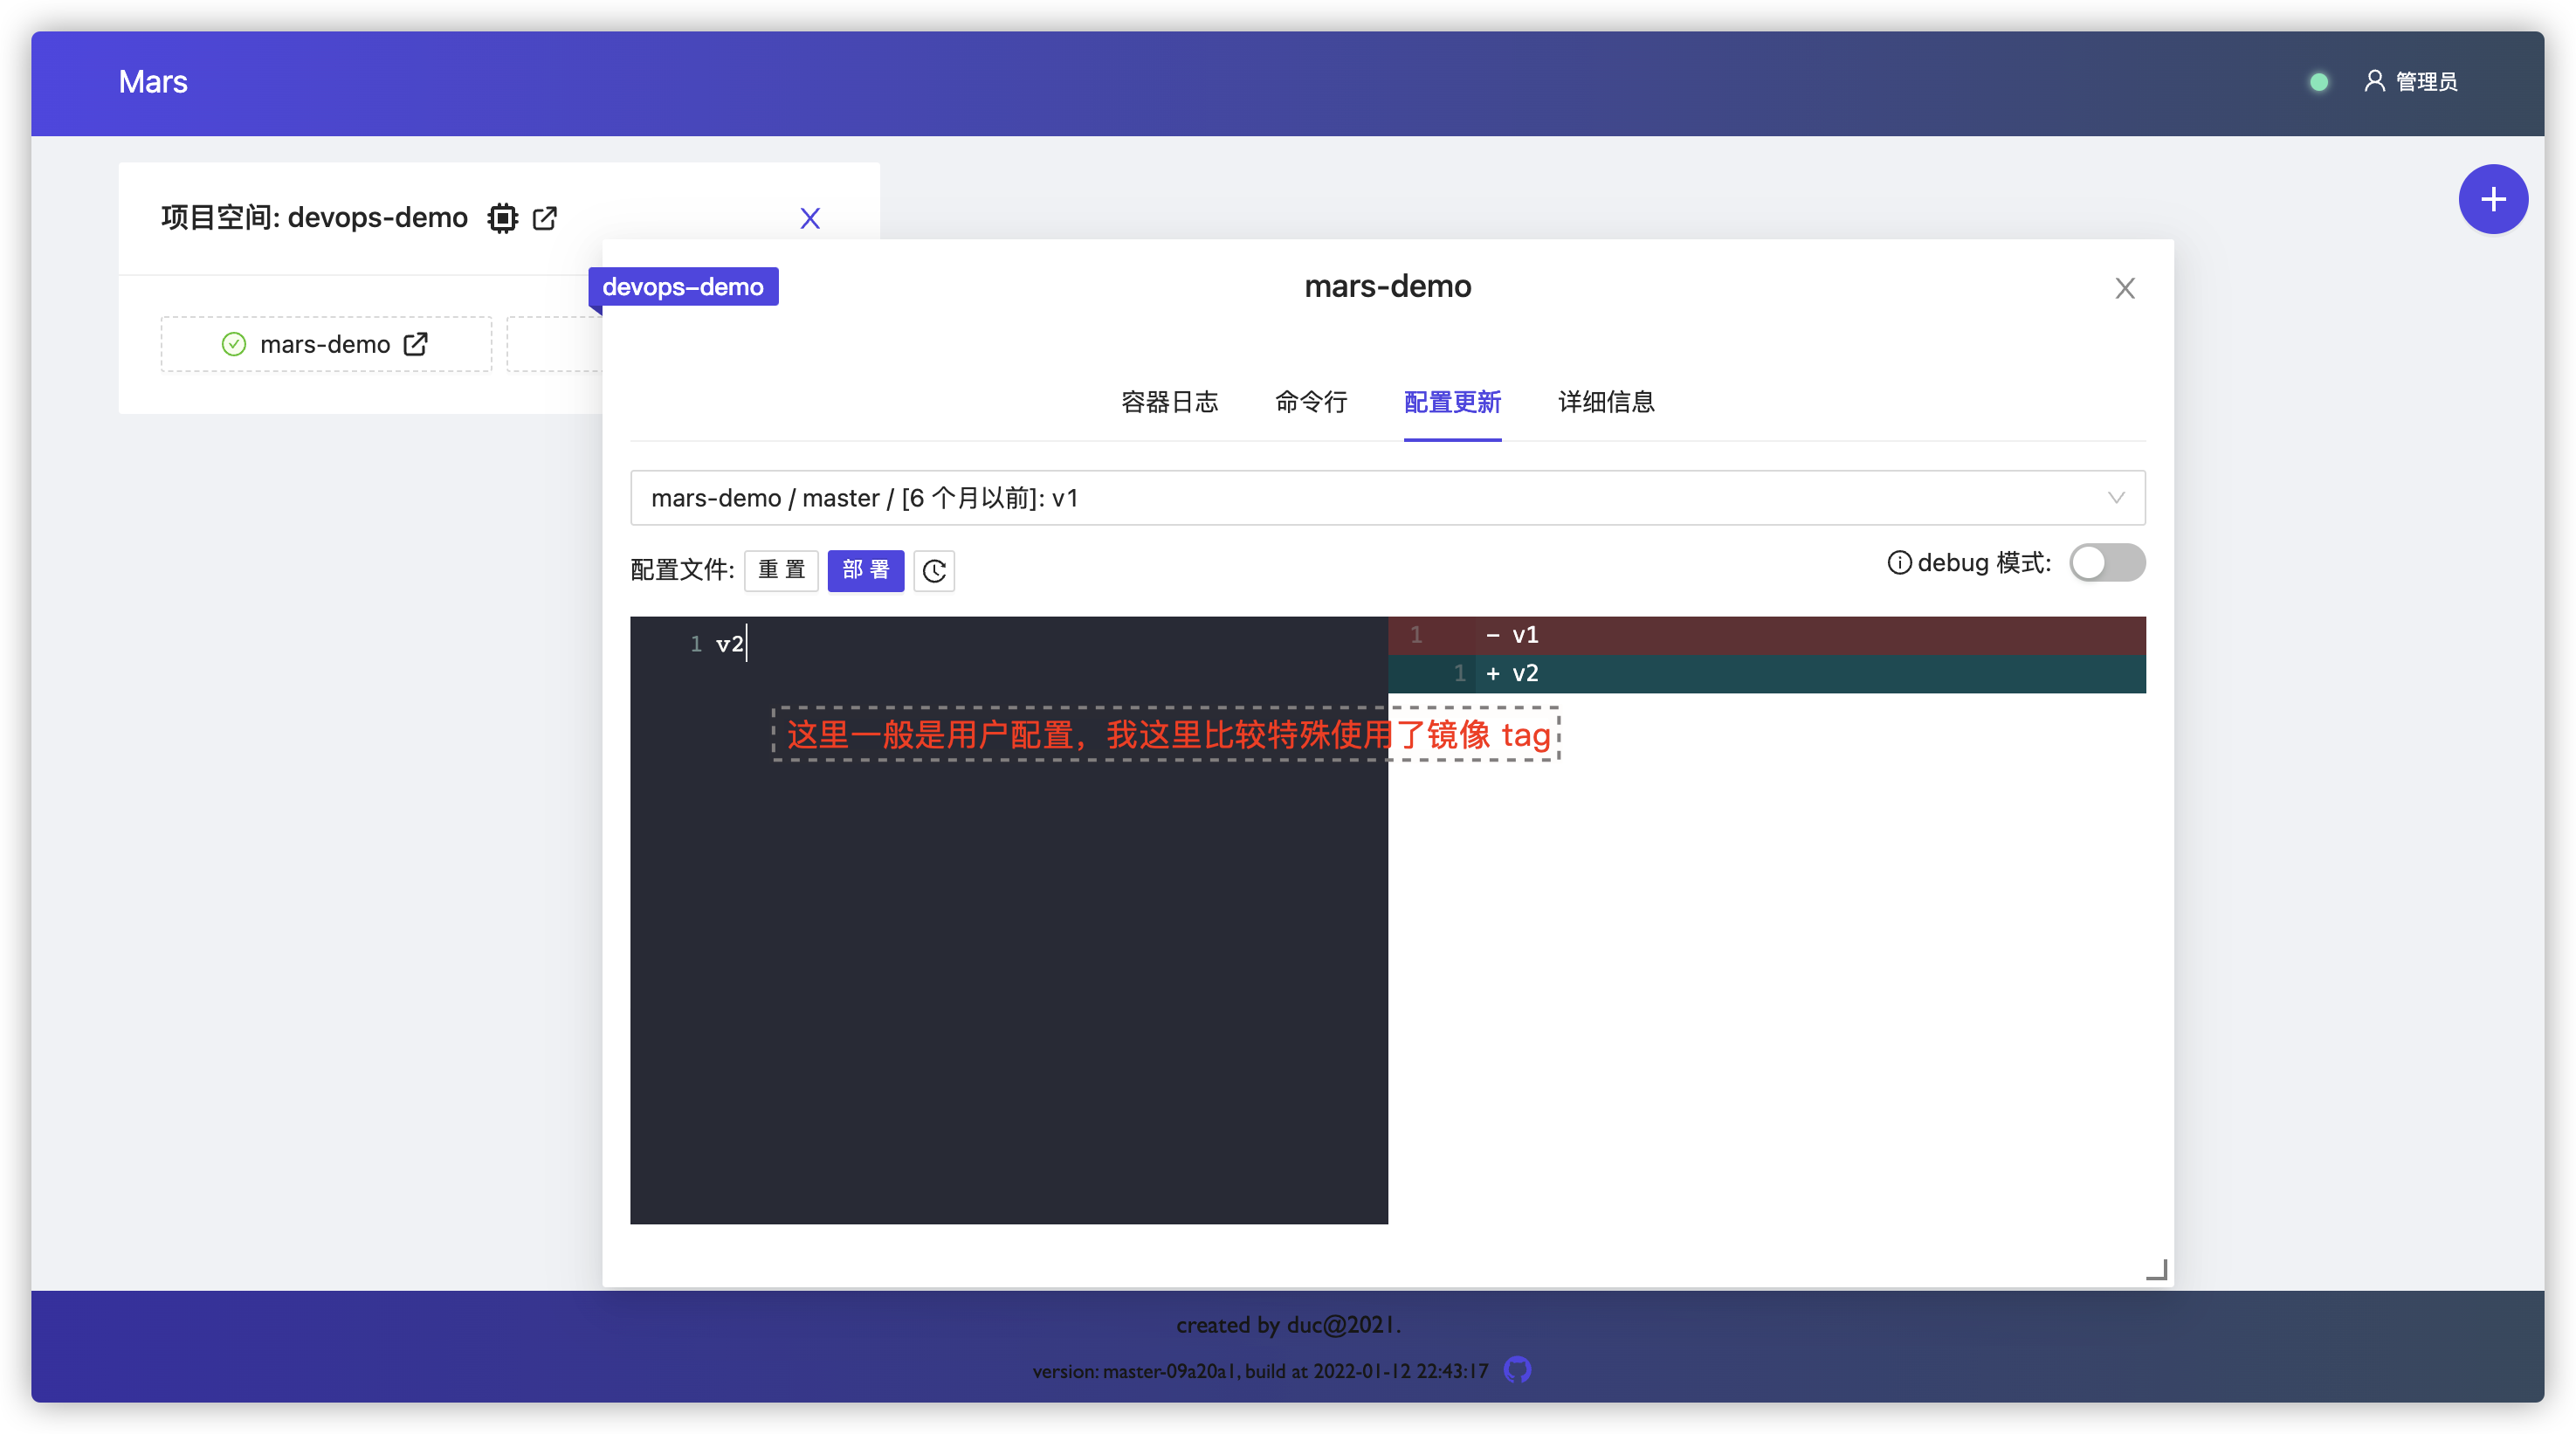Click the devops-demo namespace tag label
This screenshot has height=1434, width=2576.
[683, 287]
